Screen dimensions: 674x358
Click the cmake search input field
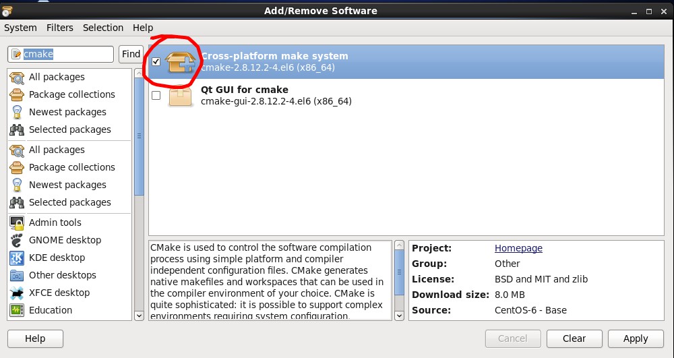tap(61, 54)
